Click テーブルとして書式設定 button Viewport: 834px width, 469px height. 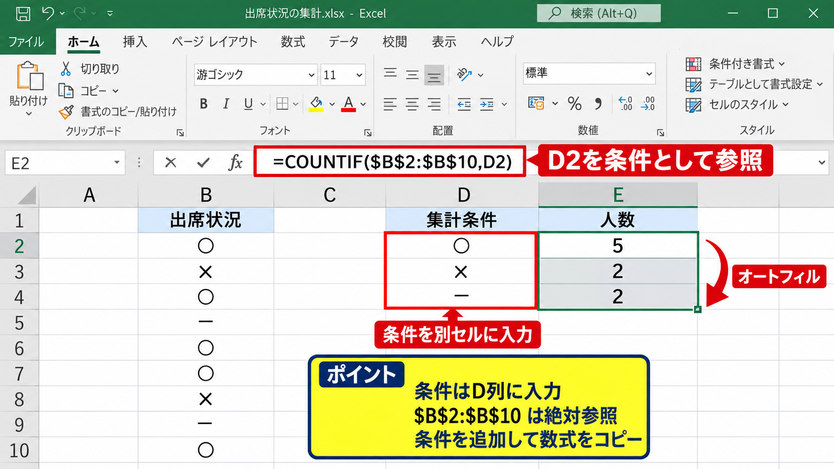coord(754,84)
